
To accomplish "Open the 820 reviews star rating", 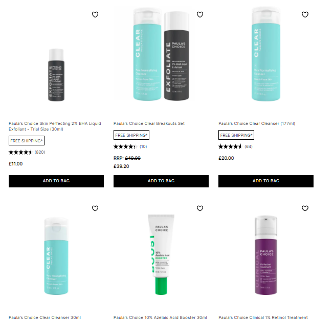I will coord(27,152).
